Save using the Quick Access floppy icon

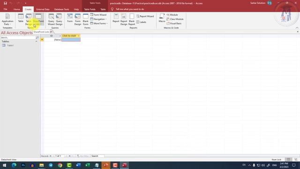point(5,3)
